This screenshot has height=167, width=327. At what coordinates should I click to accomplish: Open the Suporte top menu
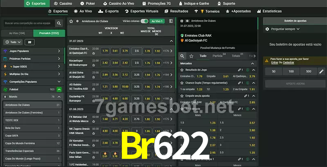(x=226, y=4)
